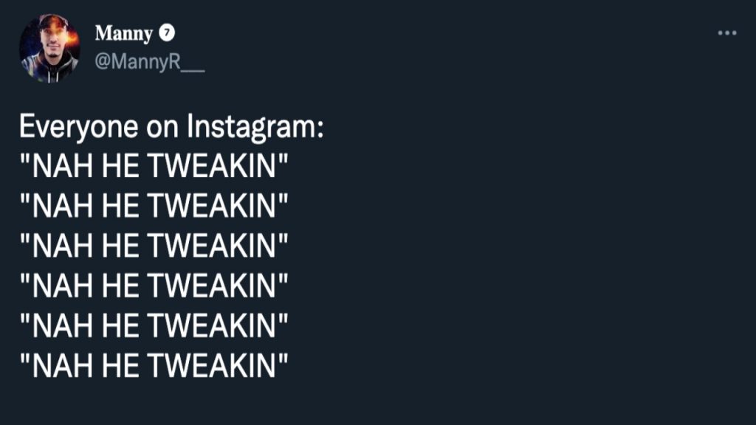Click the second "NAH HE TWEAKIN" line

pyautogui.click(x=154, y=206)
